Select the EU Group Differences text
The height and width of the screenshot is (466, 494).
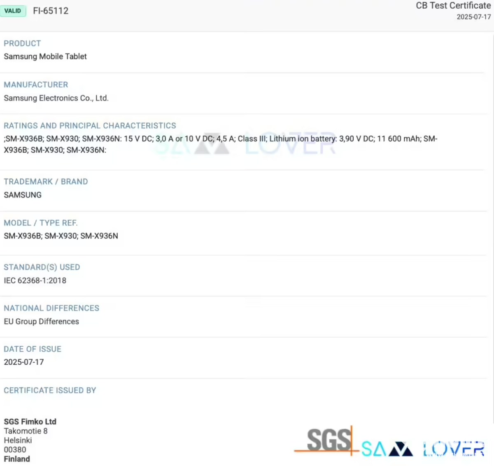click(42, 321)
